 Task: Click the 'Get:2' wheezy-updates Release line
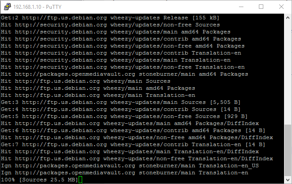coord(110,18)
